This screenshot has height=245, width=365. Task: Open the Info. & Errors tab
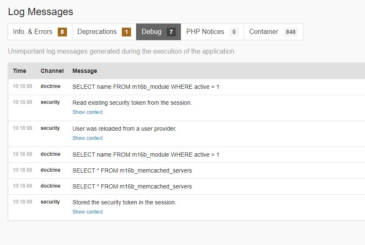[x=33, y=32]
